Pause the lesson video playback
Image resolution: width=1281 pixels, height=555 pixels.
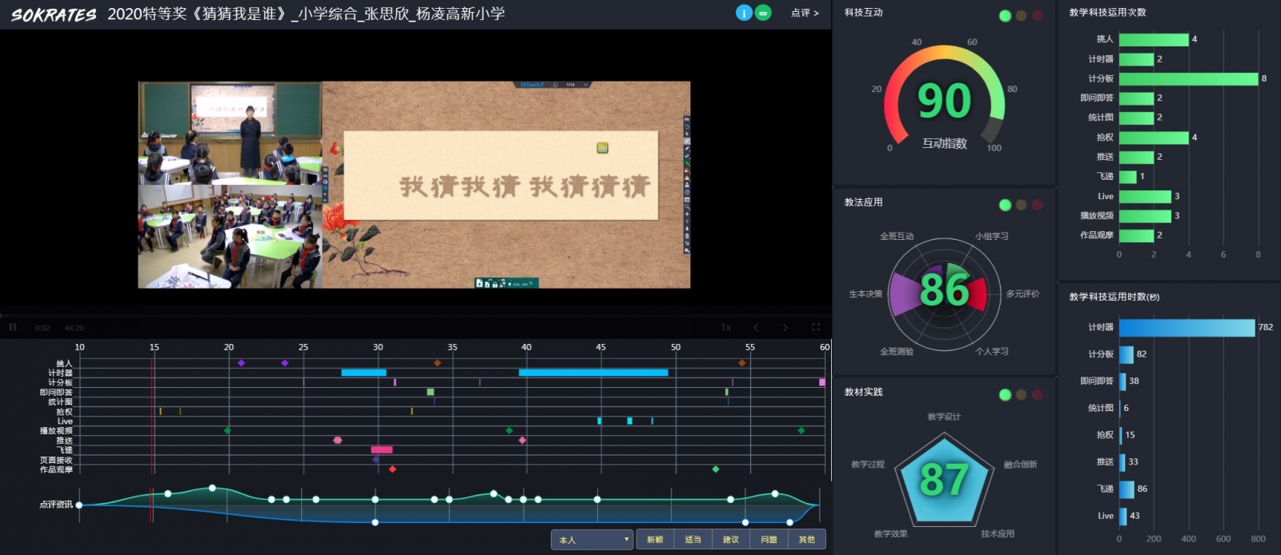(x=13, y=327)
